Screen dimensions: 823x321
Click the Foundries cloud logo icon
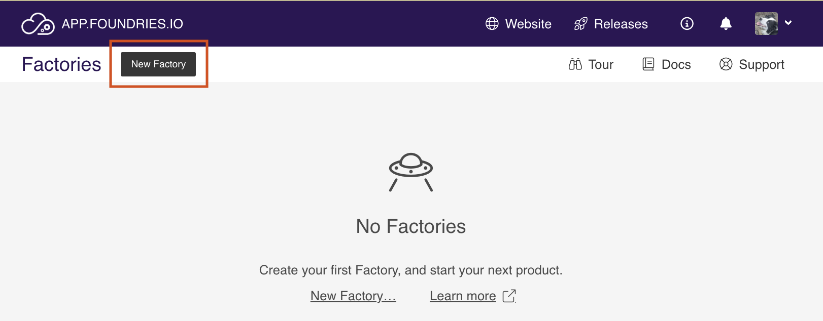[38, 24]
